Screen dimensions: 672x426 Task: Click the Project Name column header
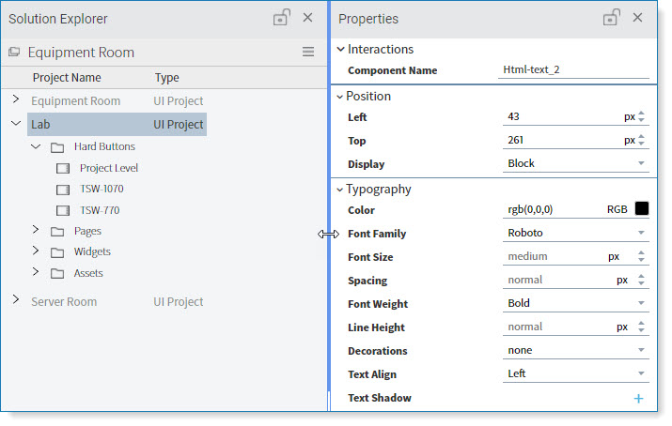(x=67, y=78)
